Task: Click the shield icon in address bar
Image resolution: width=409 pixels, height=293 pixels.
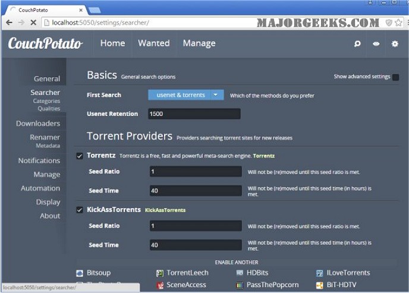Action: tap(389, 23)
